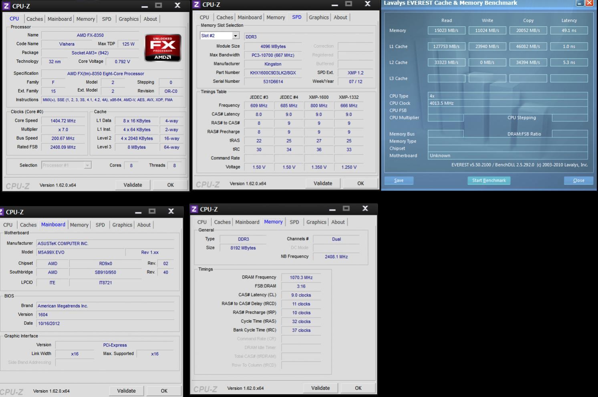598x397 pixels.
Task: Click the Code Name Vishera value
Action: [66, 44]
